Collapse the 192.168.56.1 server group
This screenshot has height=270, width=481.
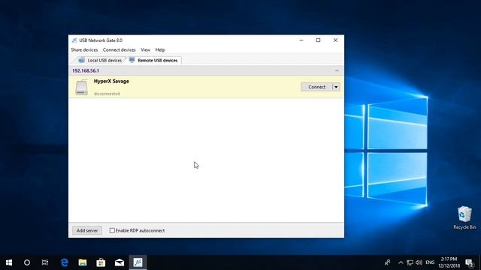(337, 70)
